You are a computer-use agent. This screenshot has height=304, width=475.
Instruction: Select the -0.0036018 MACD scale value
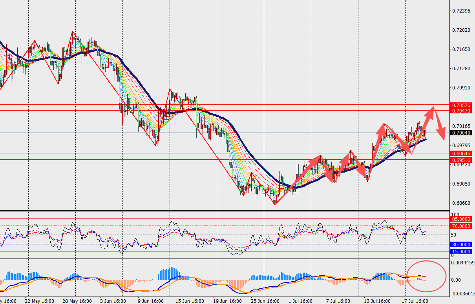point(462,293)
